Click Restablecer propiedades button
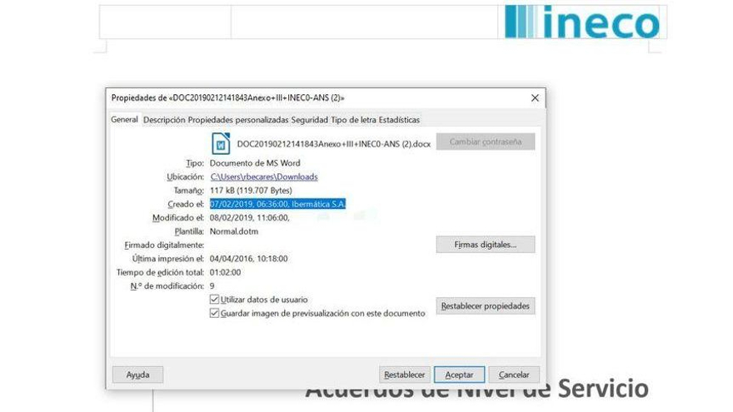This screenshot has width=733, height=412. pos(486,306)
